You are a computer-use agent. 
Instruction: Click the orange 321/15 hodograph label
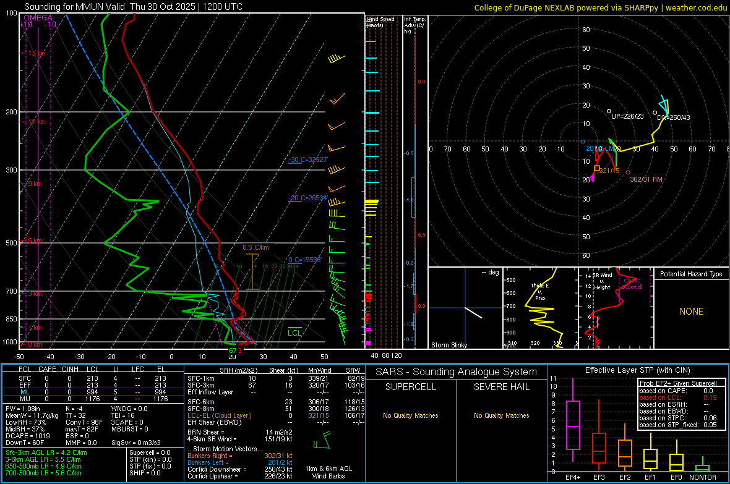tap(609, 171)
